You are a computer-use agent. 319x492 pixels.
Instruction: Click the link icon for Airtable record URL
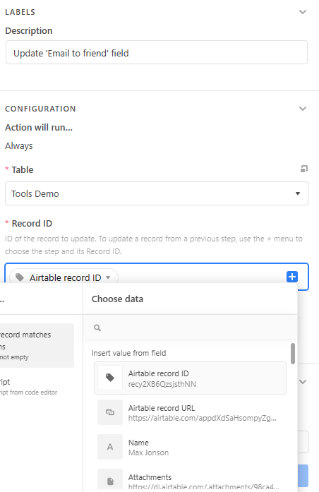[110, 412]
